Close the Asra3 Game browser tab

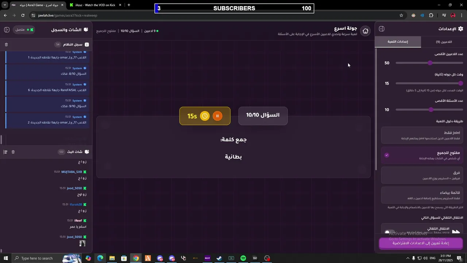(62, 5)
